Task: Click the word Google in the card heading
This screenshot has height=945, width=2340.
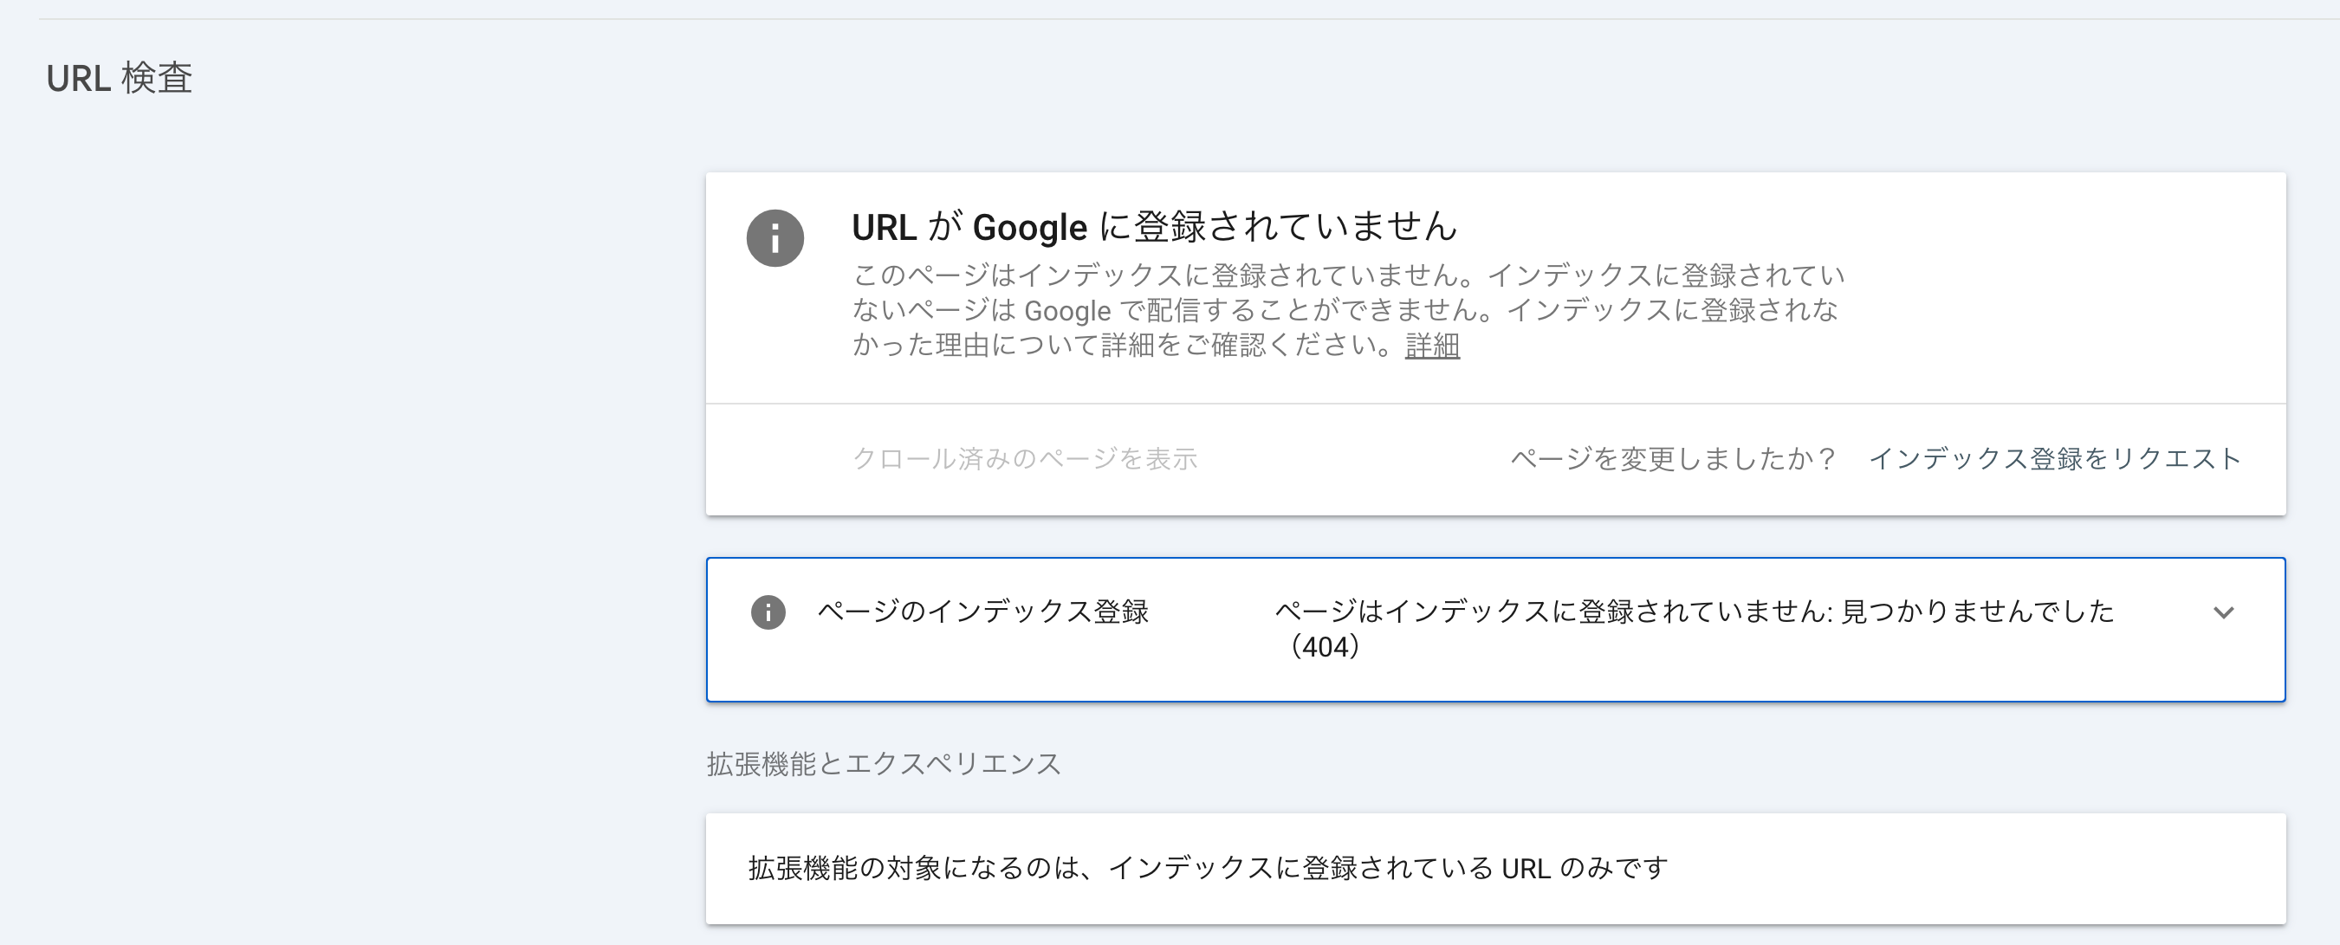Action: (x=1029, y=227)
